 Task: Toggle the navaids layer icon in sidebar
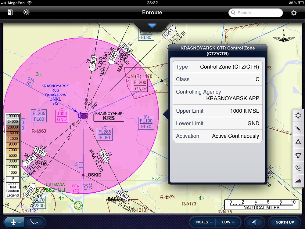point(298,155)
